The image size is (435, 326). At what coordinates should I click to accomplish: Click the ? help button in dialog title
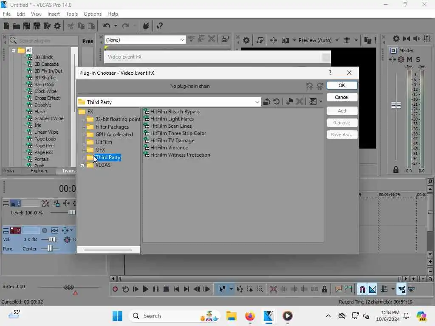(330, 73)
